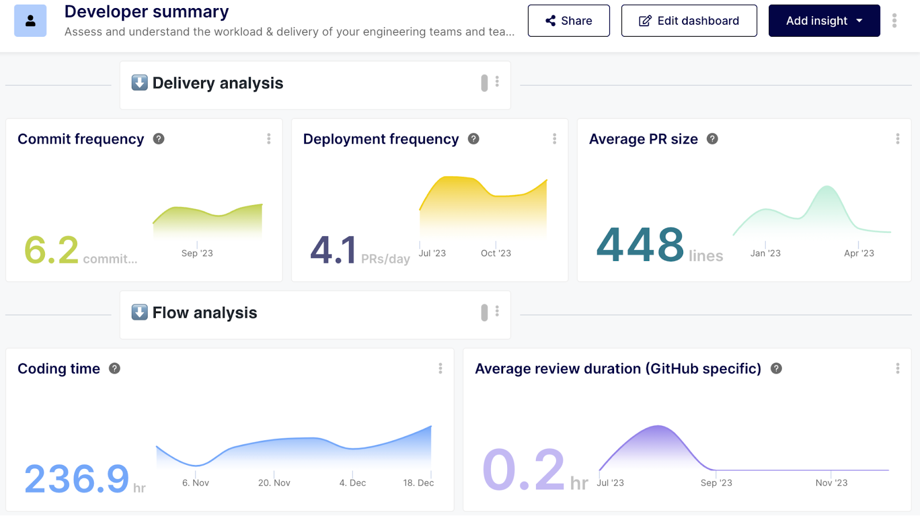920x516 pixels.
Task: Open options menu on Flow analysis header
Action: [x=497, y=311]
